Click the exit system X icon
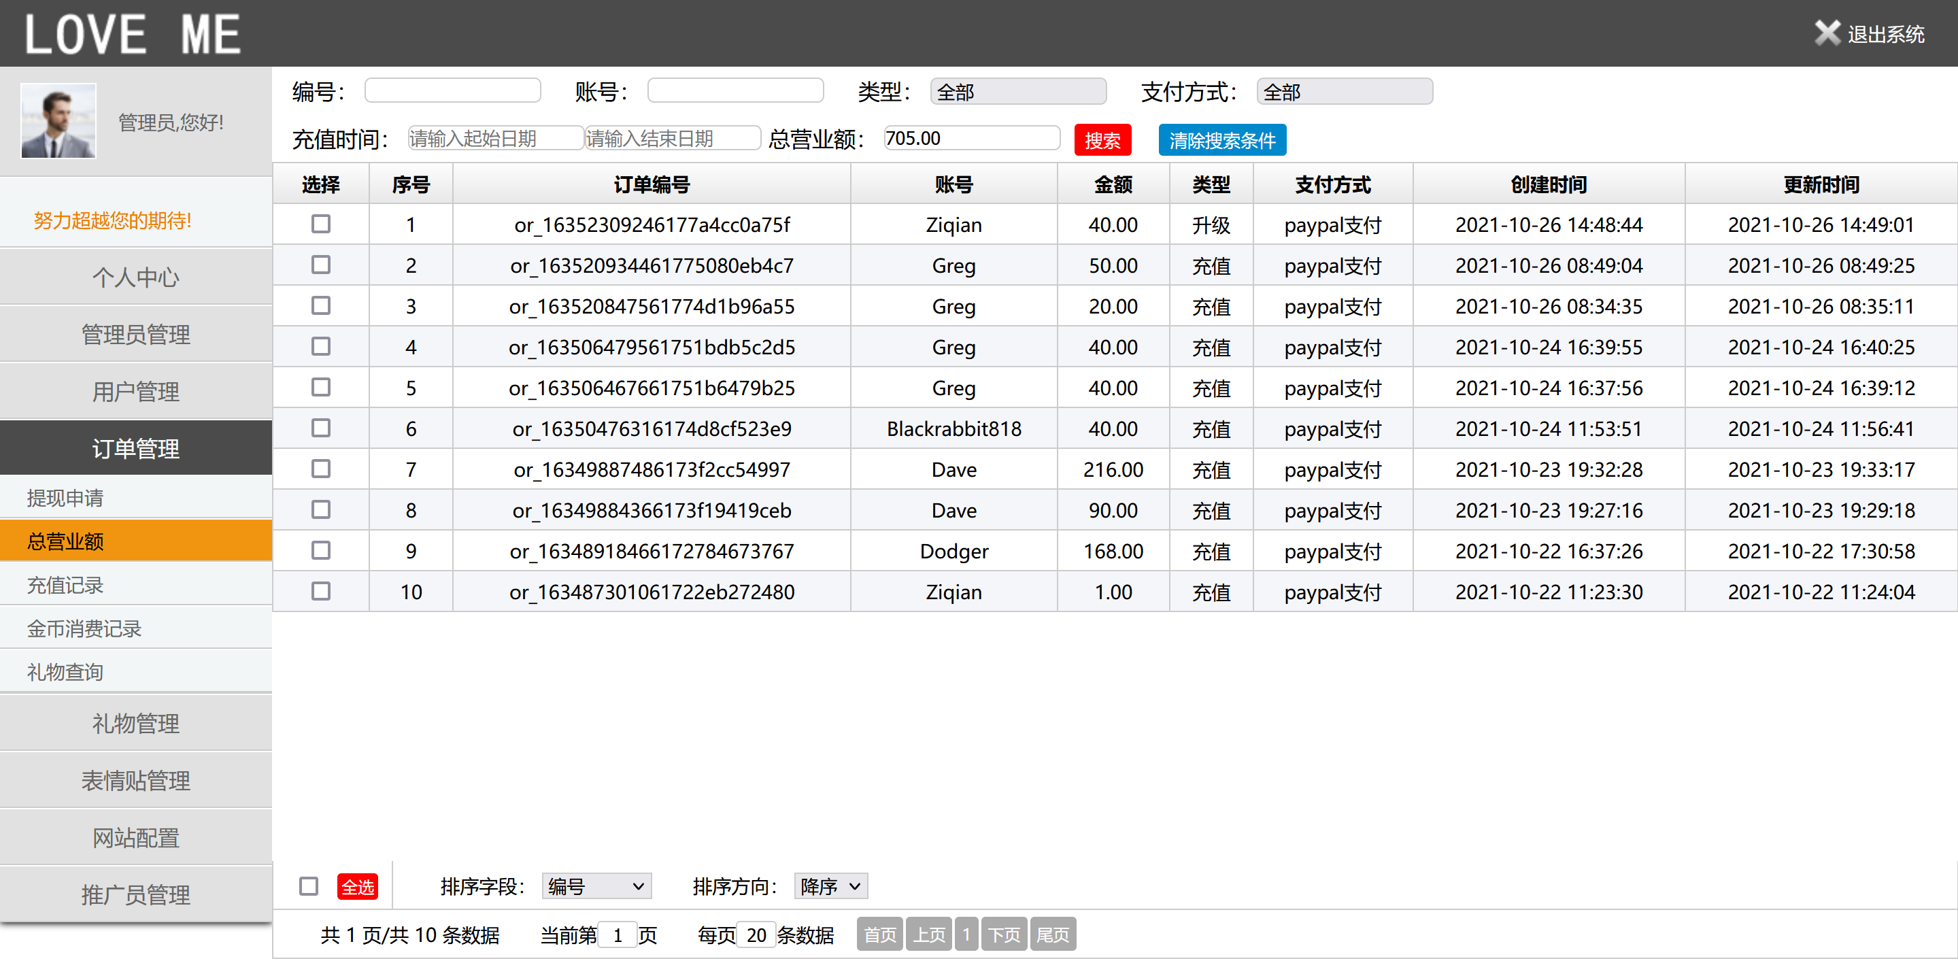The image size is (1958, 961). (1827, 33)
